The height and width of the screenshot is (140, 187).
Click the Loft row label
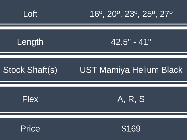pos(30,14)
